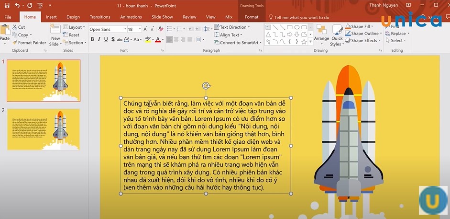Switch to the Insert tab
450x219 pixels.
(x=51, y=17)
